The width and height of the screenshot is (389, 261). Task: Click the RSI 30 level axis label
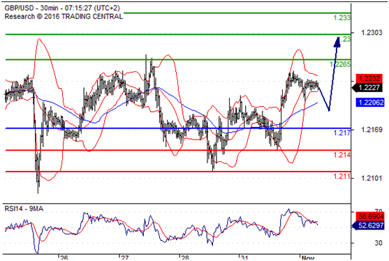(x=378, y=243)
